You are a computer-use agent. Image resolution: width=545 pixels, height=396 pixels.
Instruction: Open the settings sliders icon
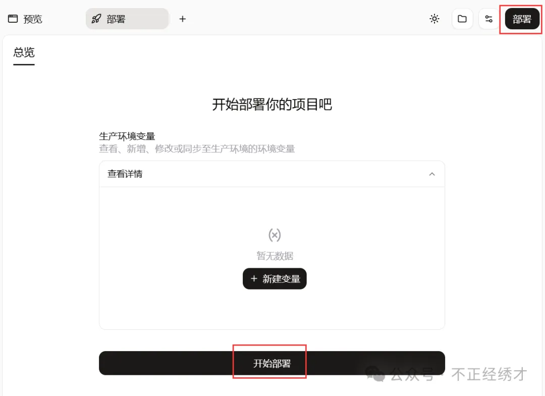(x=488, y=19)
